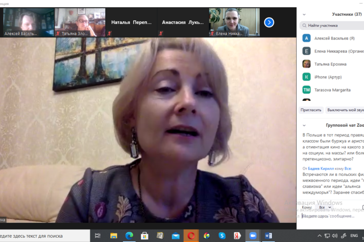Click the Найти участника search field
The height and width of the screenshot is (242, 364).
click(333, 25)
